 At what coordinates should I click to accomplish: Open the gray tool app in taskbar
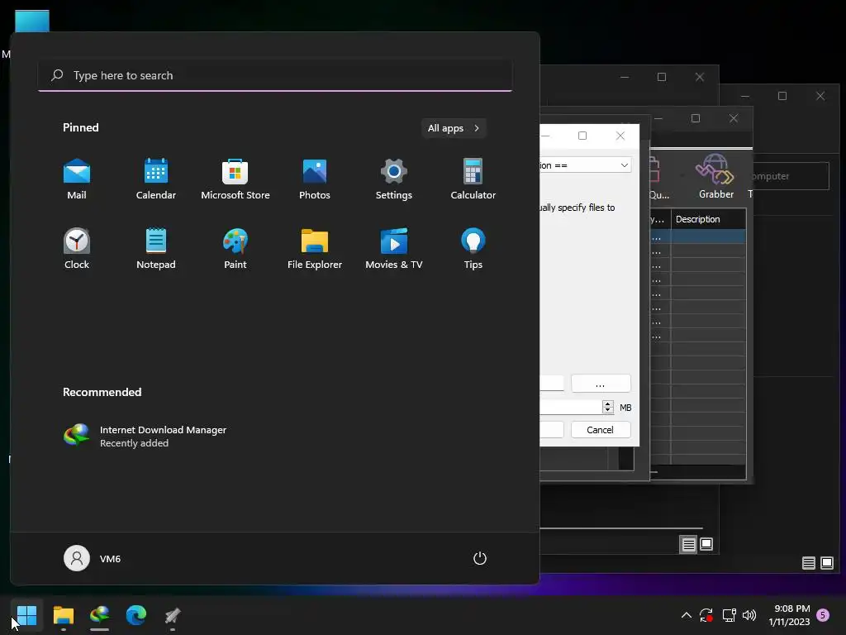pos(173,615)
